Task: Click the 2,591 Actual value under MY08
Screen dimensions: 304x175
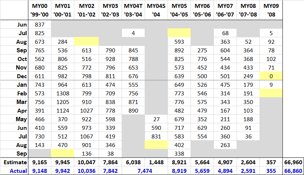Action: (248, 171)
